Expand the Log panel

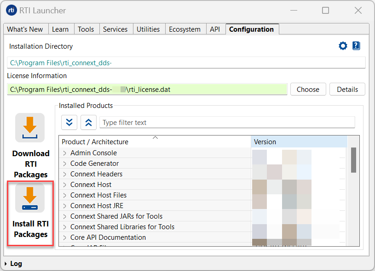[x=6, y=264]
